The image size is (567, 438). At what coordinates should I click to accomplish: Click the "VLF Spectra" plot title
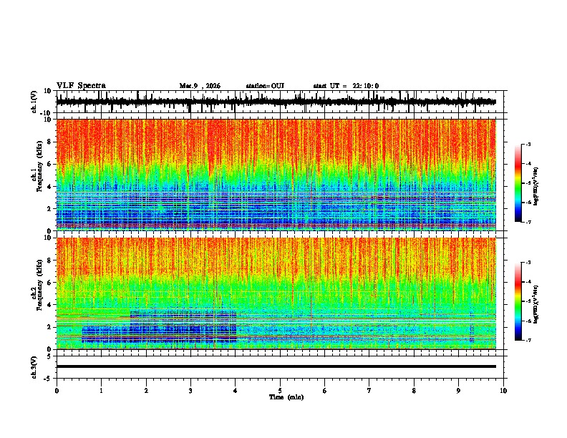[81, 86]
